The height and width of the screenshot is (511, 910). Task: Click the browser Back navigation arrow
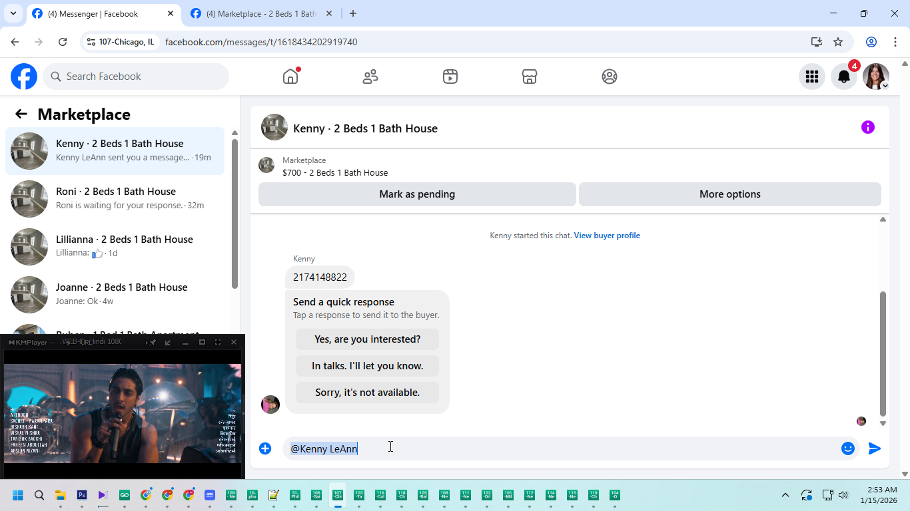pos(15,42)
